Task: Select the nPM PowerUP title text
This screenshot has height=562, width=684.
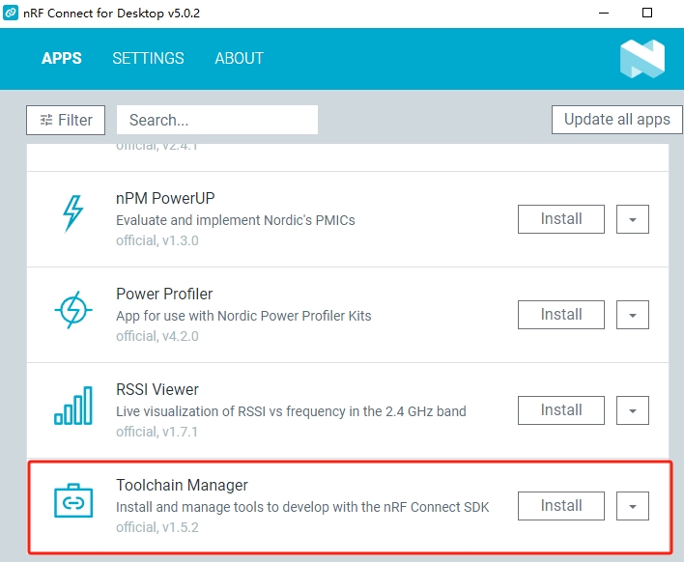Action: pos(165,198)
